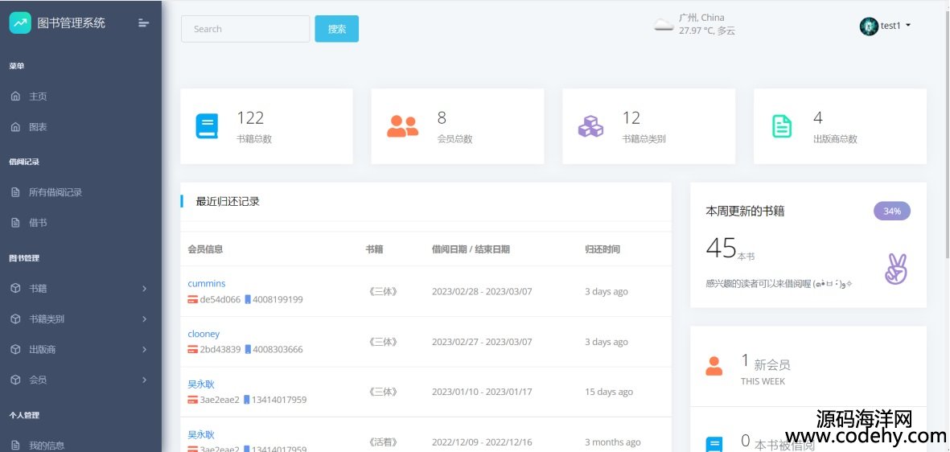This screenshot has width=950, height=452.
Task: Expand the 书籍类别 sidebar submenu
Action: point(144,318)
